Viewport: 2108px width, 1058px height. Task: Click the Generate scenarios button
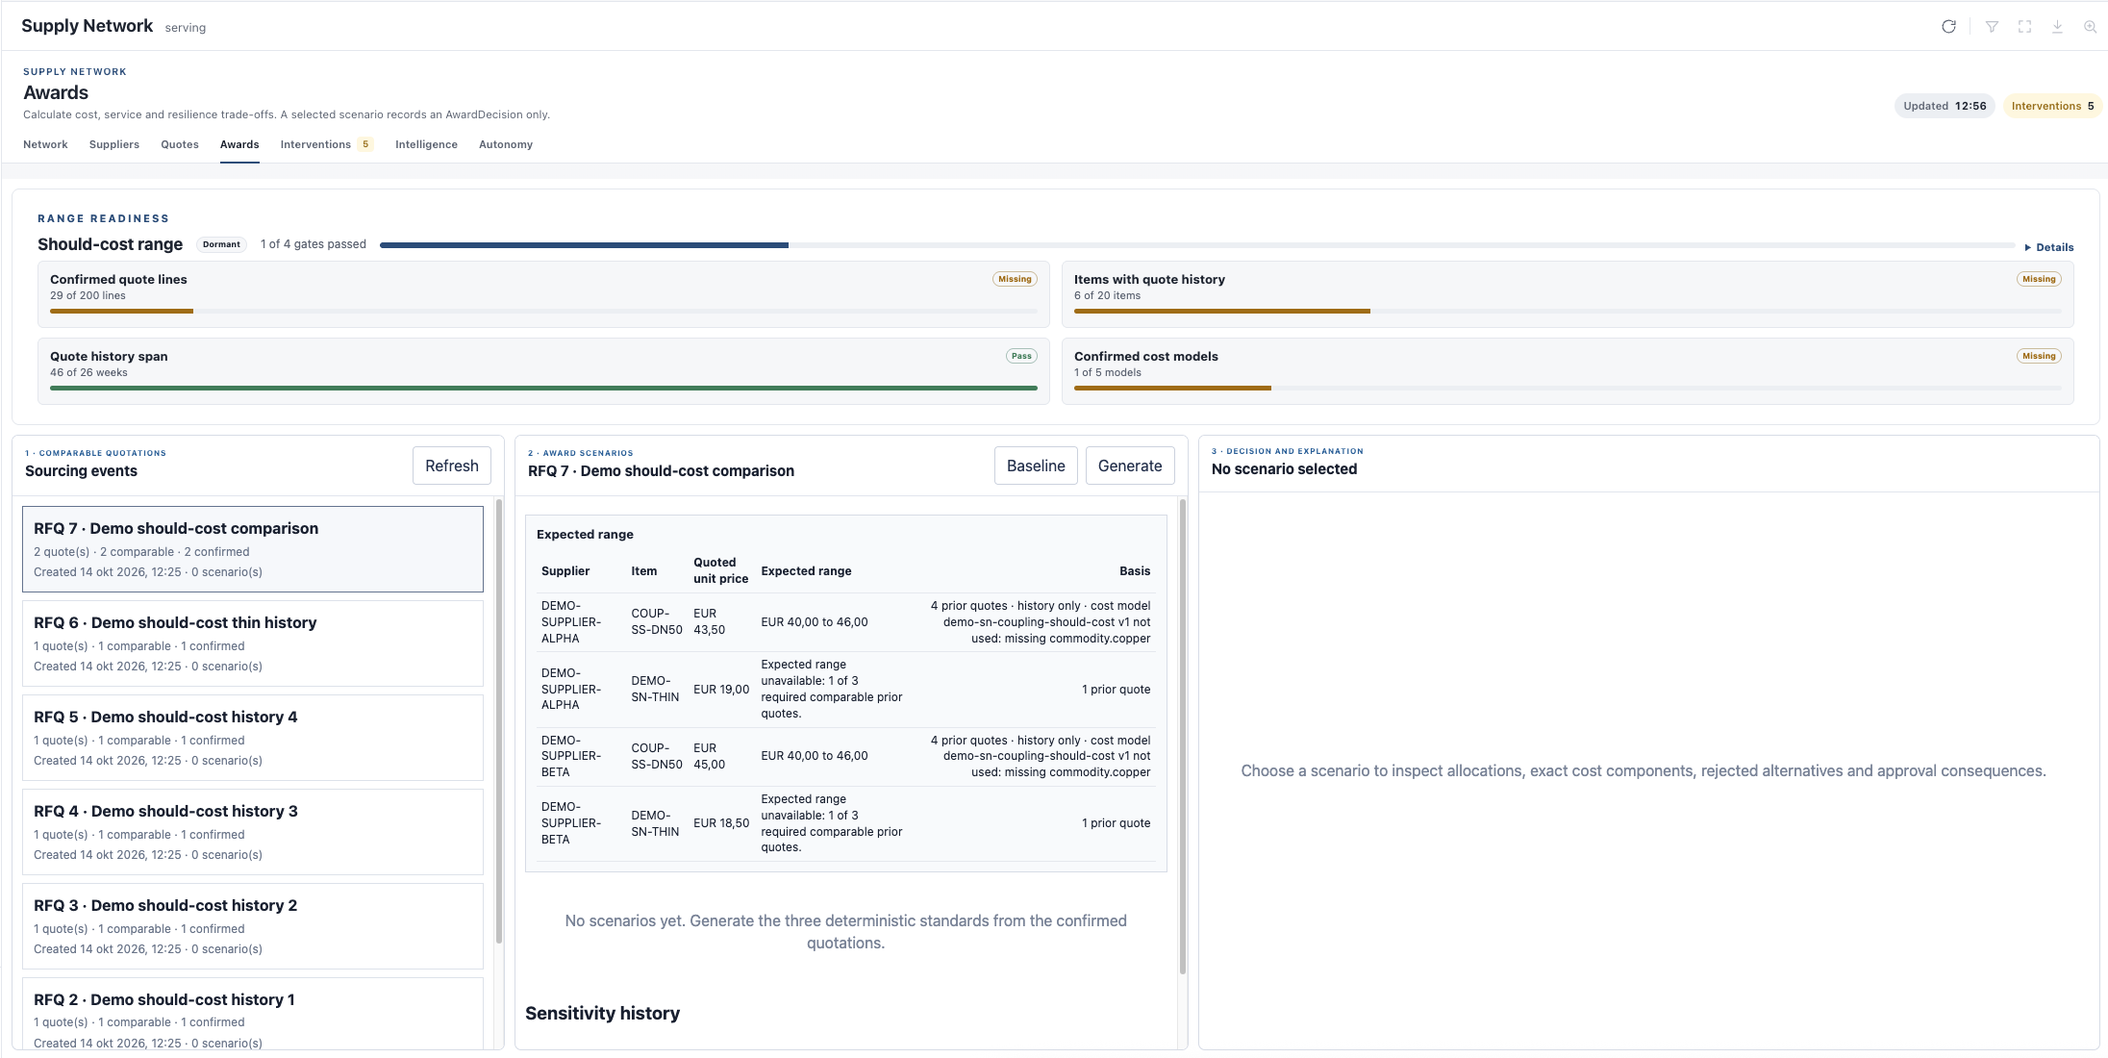[x=1130, y=466]
